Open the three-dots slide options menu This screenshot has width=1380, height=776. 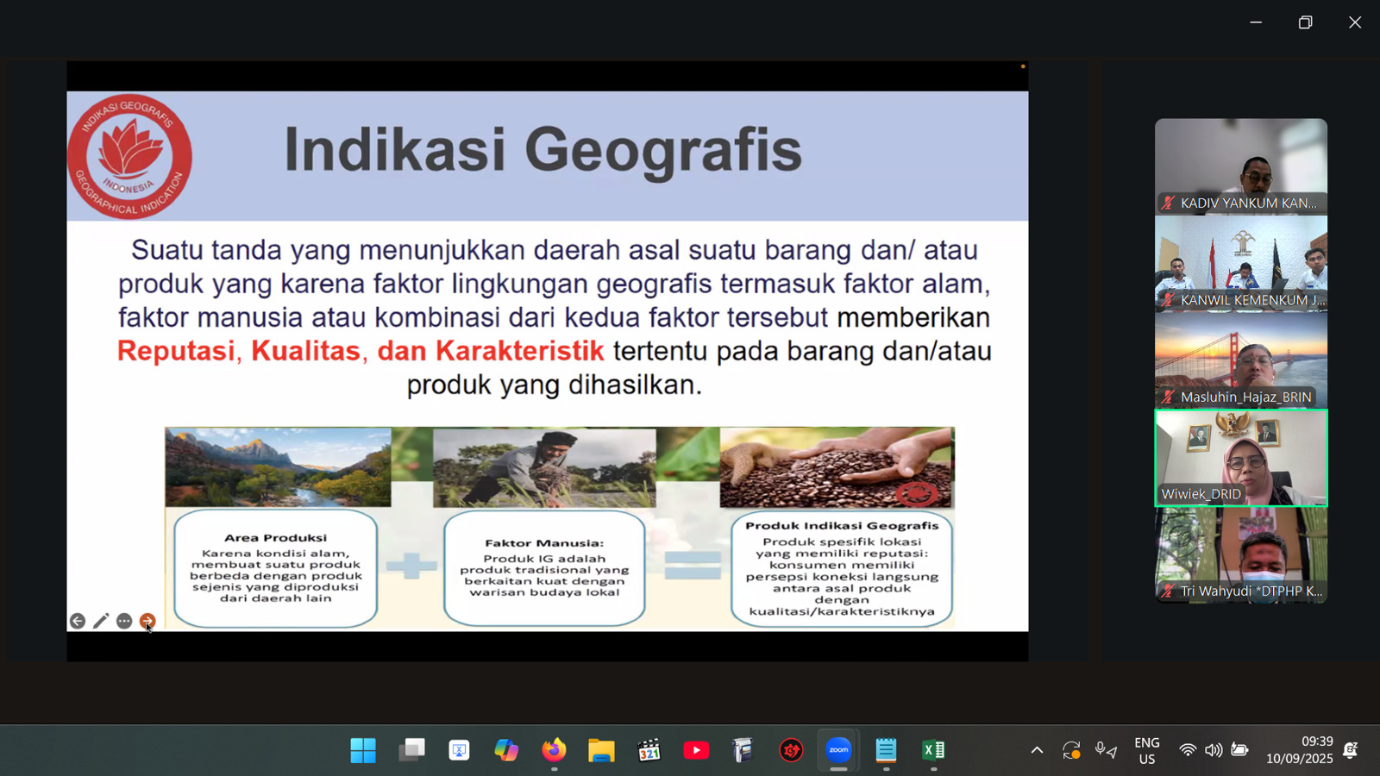point(124,622)
